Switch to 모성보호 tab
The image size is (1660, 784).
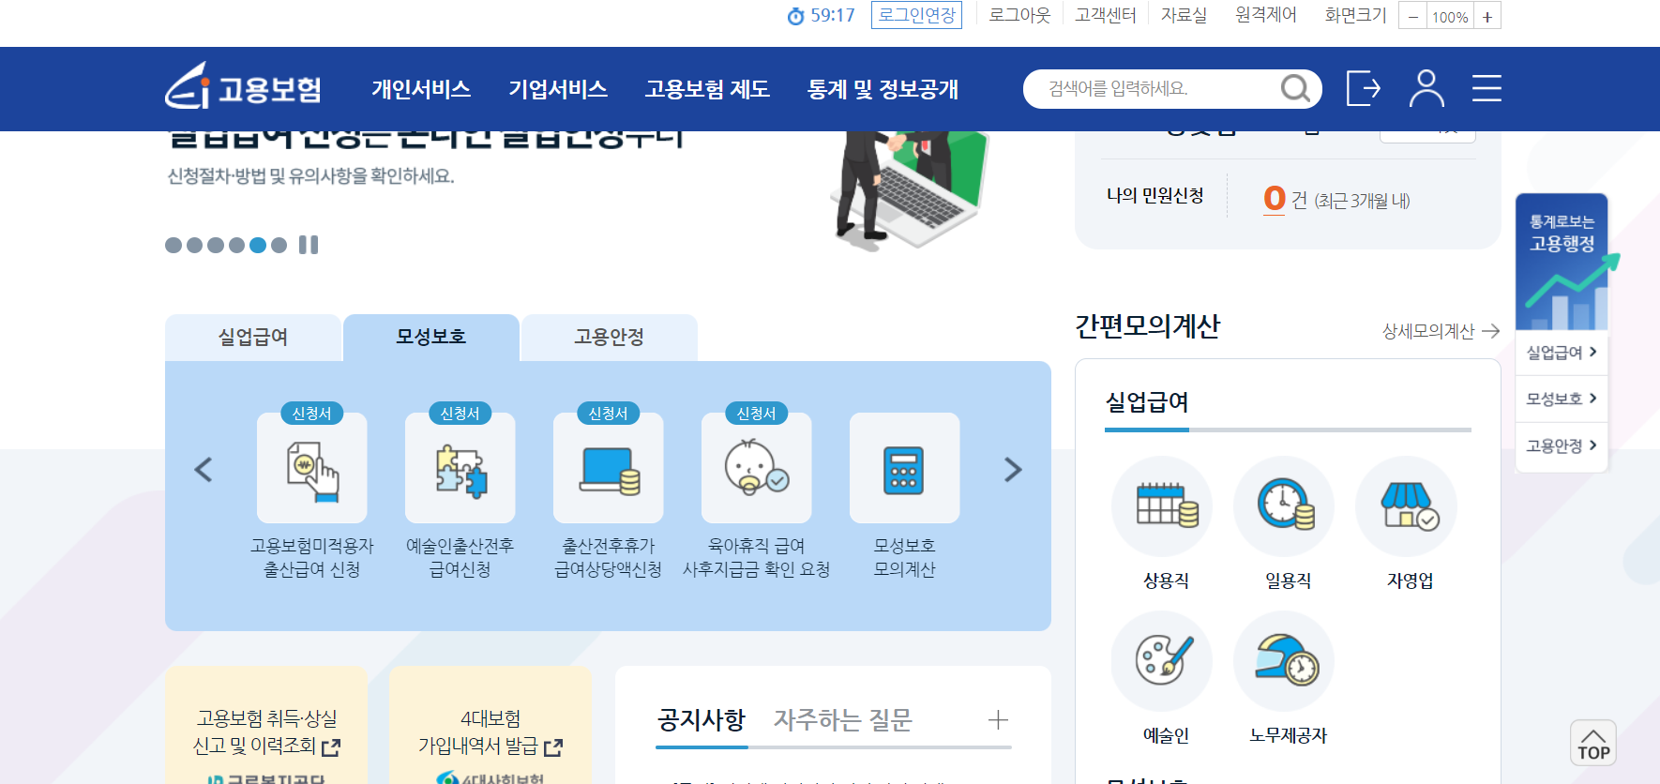pos(431,338)
